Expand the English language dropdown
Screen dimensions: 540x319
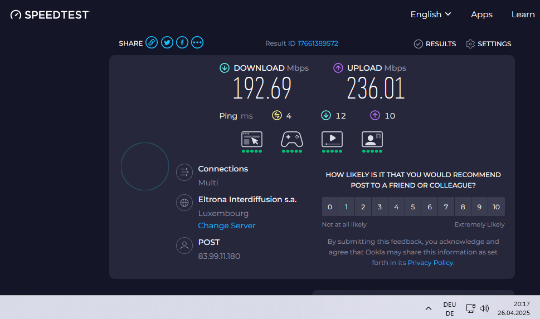tap(430, 14)
